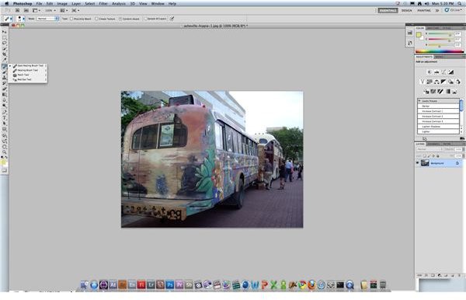Open the Mode dropdown set to Normal
The height and width of the screenshot is (300, 466).
click(48, 19)
